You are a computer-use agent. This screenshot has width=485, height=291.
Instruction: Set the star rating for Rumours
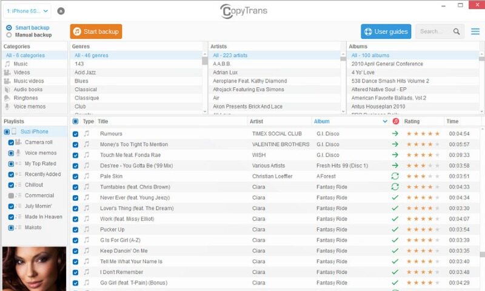tap(423, 133)
